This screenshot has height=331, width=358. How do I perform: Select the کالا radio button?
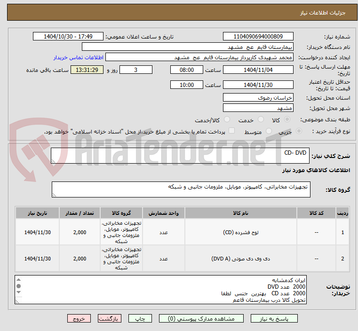[x=287, y=119]
